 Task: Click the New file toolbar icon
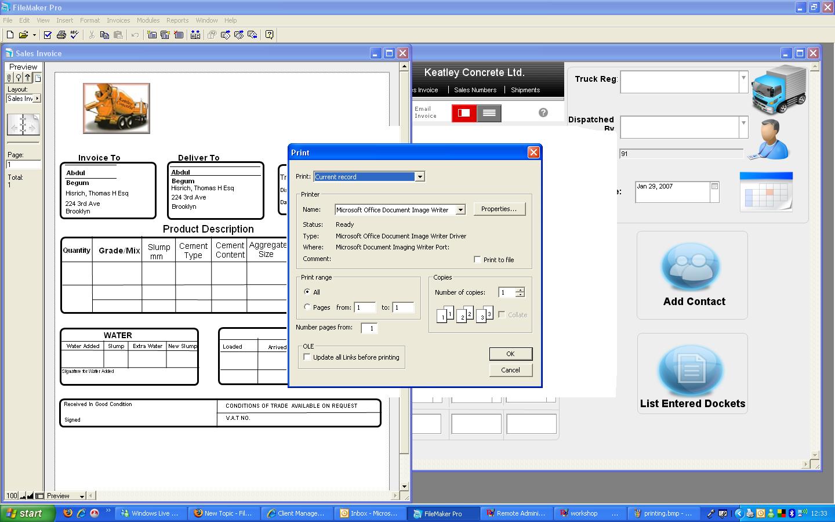tap(10, 35)
